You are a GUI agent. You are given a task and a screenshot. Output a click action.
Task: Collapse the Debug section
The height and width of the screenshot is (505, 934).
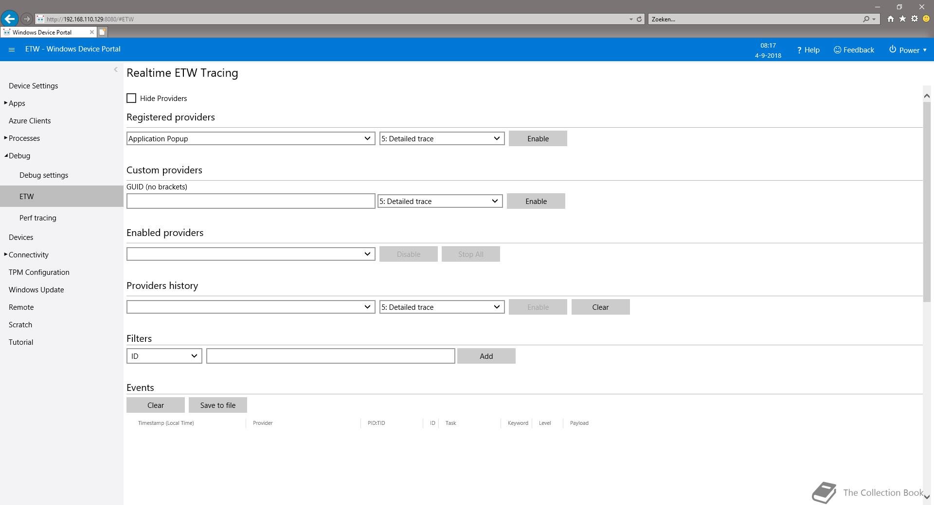[6, 155]
